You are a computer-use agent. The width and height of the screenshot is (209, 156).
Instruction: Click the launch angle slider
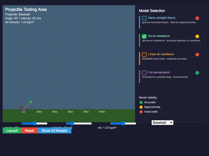34,123
